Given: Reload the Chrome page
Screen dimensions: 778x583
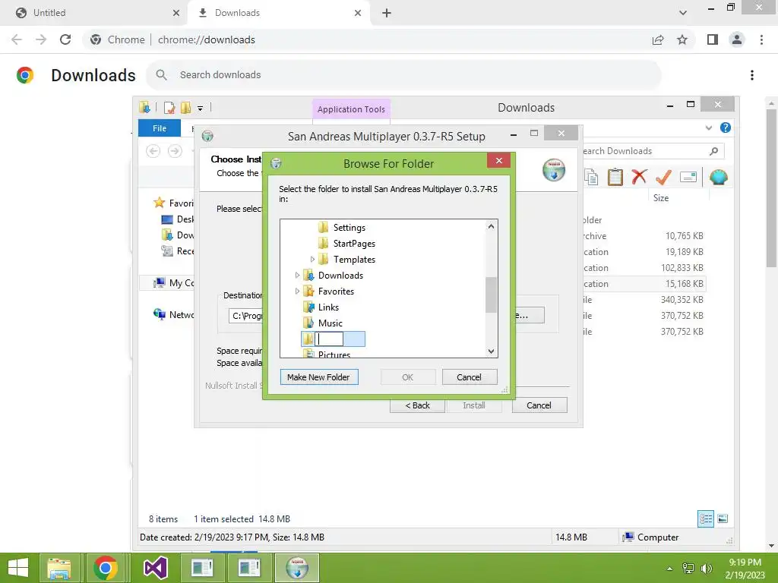Looking at the screenshot, I should tap(65, 39).
